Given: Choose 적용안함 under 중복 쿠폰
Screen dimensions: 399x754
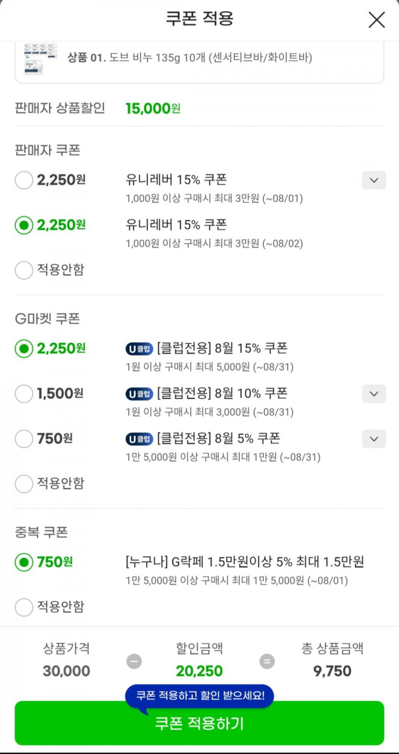Looking at the screenshot, I should pos(24,607).
